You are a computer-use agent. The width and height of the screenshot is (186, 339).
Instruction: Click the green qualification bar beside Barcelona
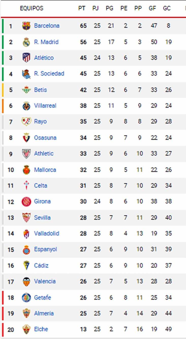[3, 25]
